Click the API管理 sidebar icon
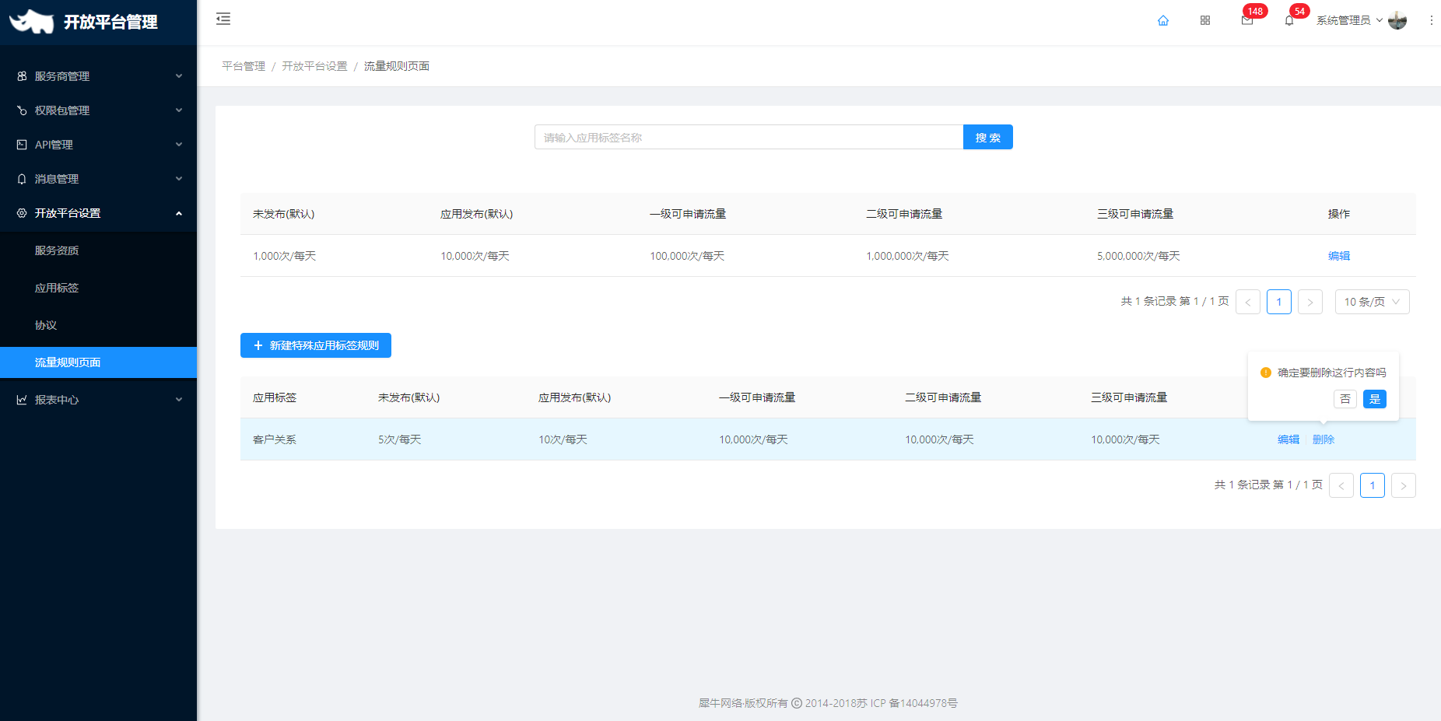 pos(22,145)
